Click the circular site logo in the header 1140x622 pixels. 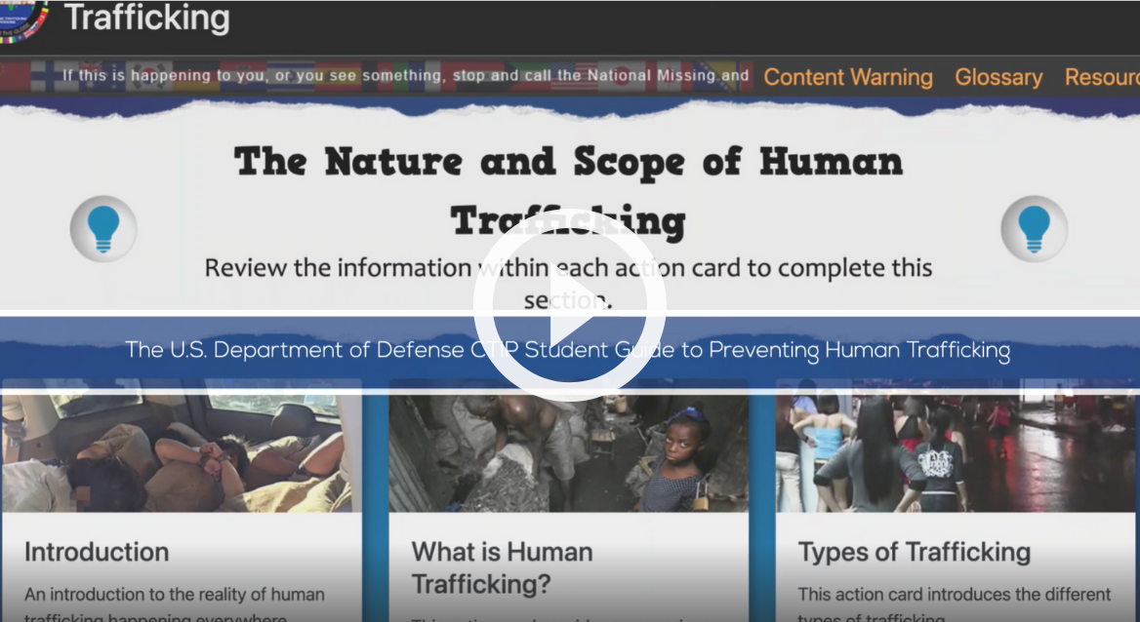click(x=23, y=19)
